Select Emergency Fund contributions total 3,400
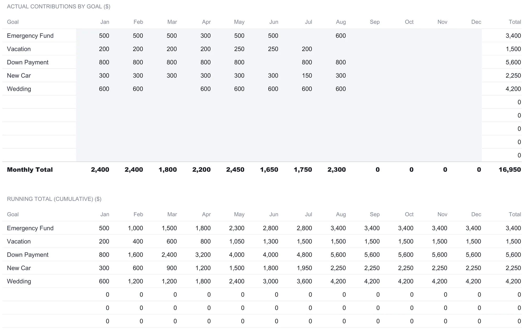This screenshot has width=524, height=330. pyautogui.click(x=513, y=36)
